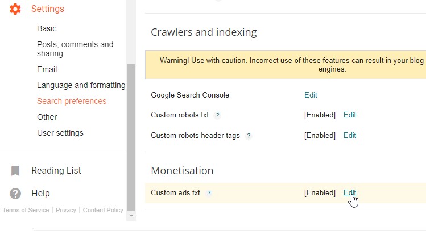Select Search preferences in sidebar
Screen dimensions: 426x231
[x=71, y=101]
